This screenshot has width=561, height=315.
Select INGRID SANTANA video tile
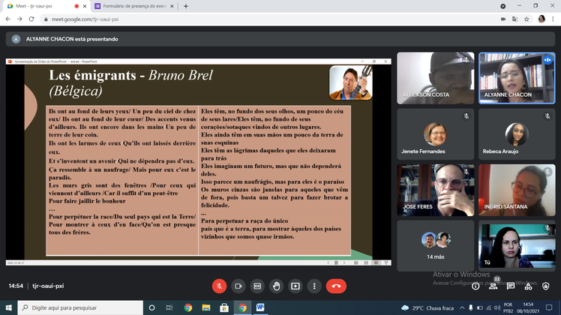click(x=517, y=190)
